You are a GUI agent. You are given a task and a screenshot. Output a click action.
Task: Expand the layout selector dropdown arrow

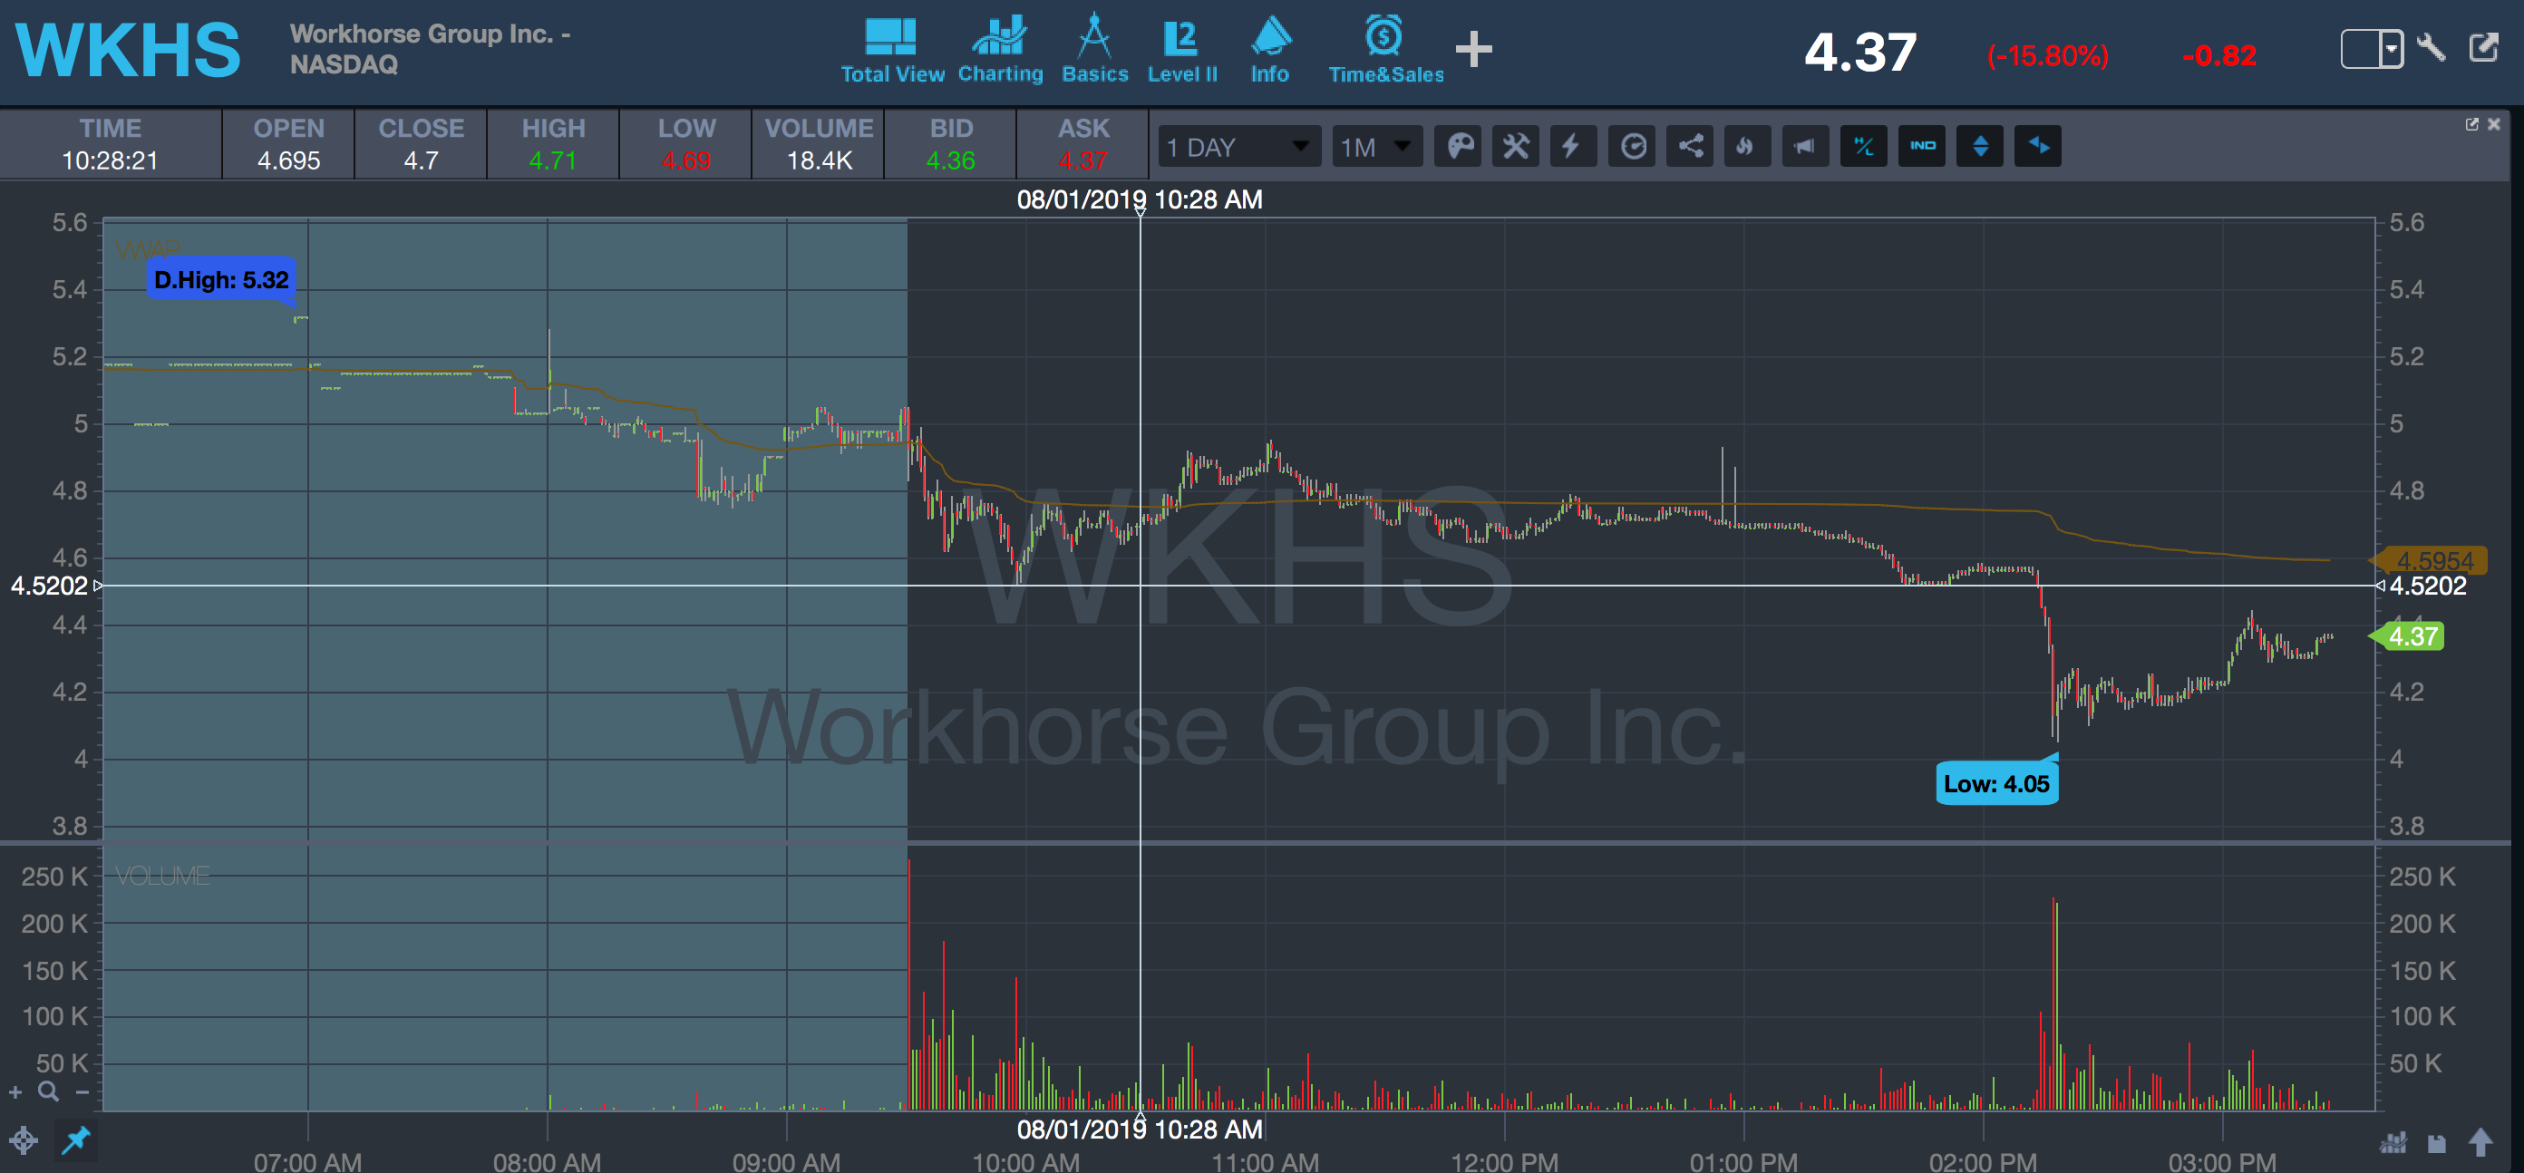pyautogui.click(x=2392, y=48)
